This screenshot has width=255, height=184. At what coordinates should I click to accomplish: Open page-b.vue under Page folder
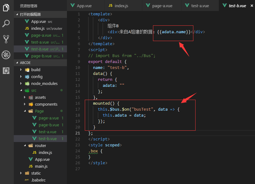pyautogui.click(x=40, y=125)
